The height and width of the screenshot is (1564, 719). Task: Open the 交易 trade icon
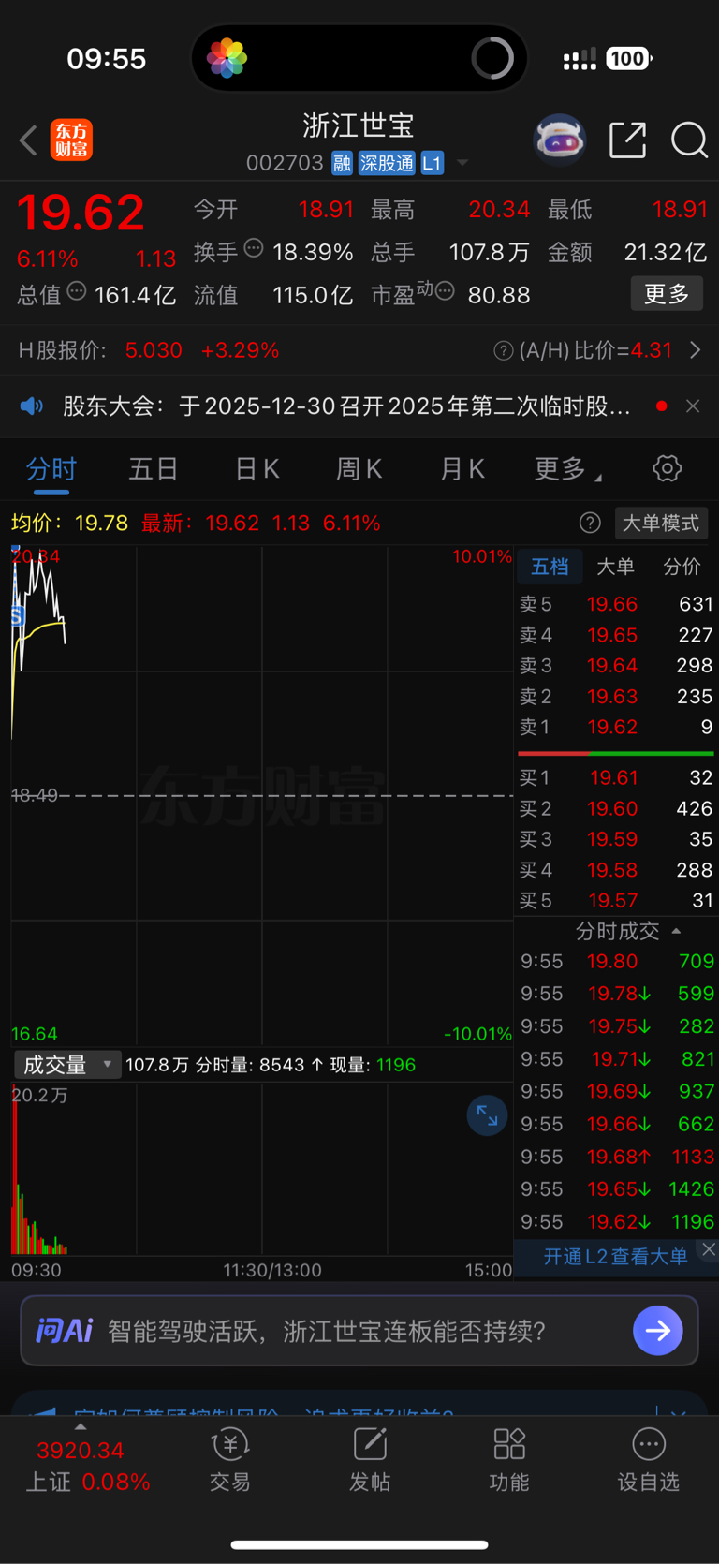pos(229,1459)
